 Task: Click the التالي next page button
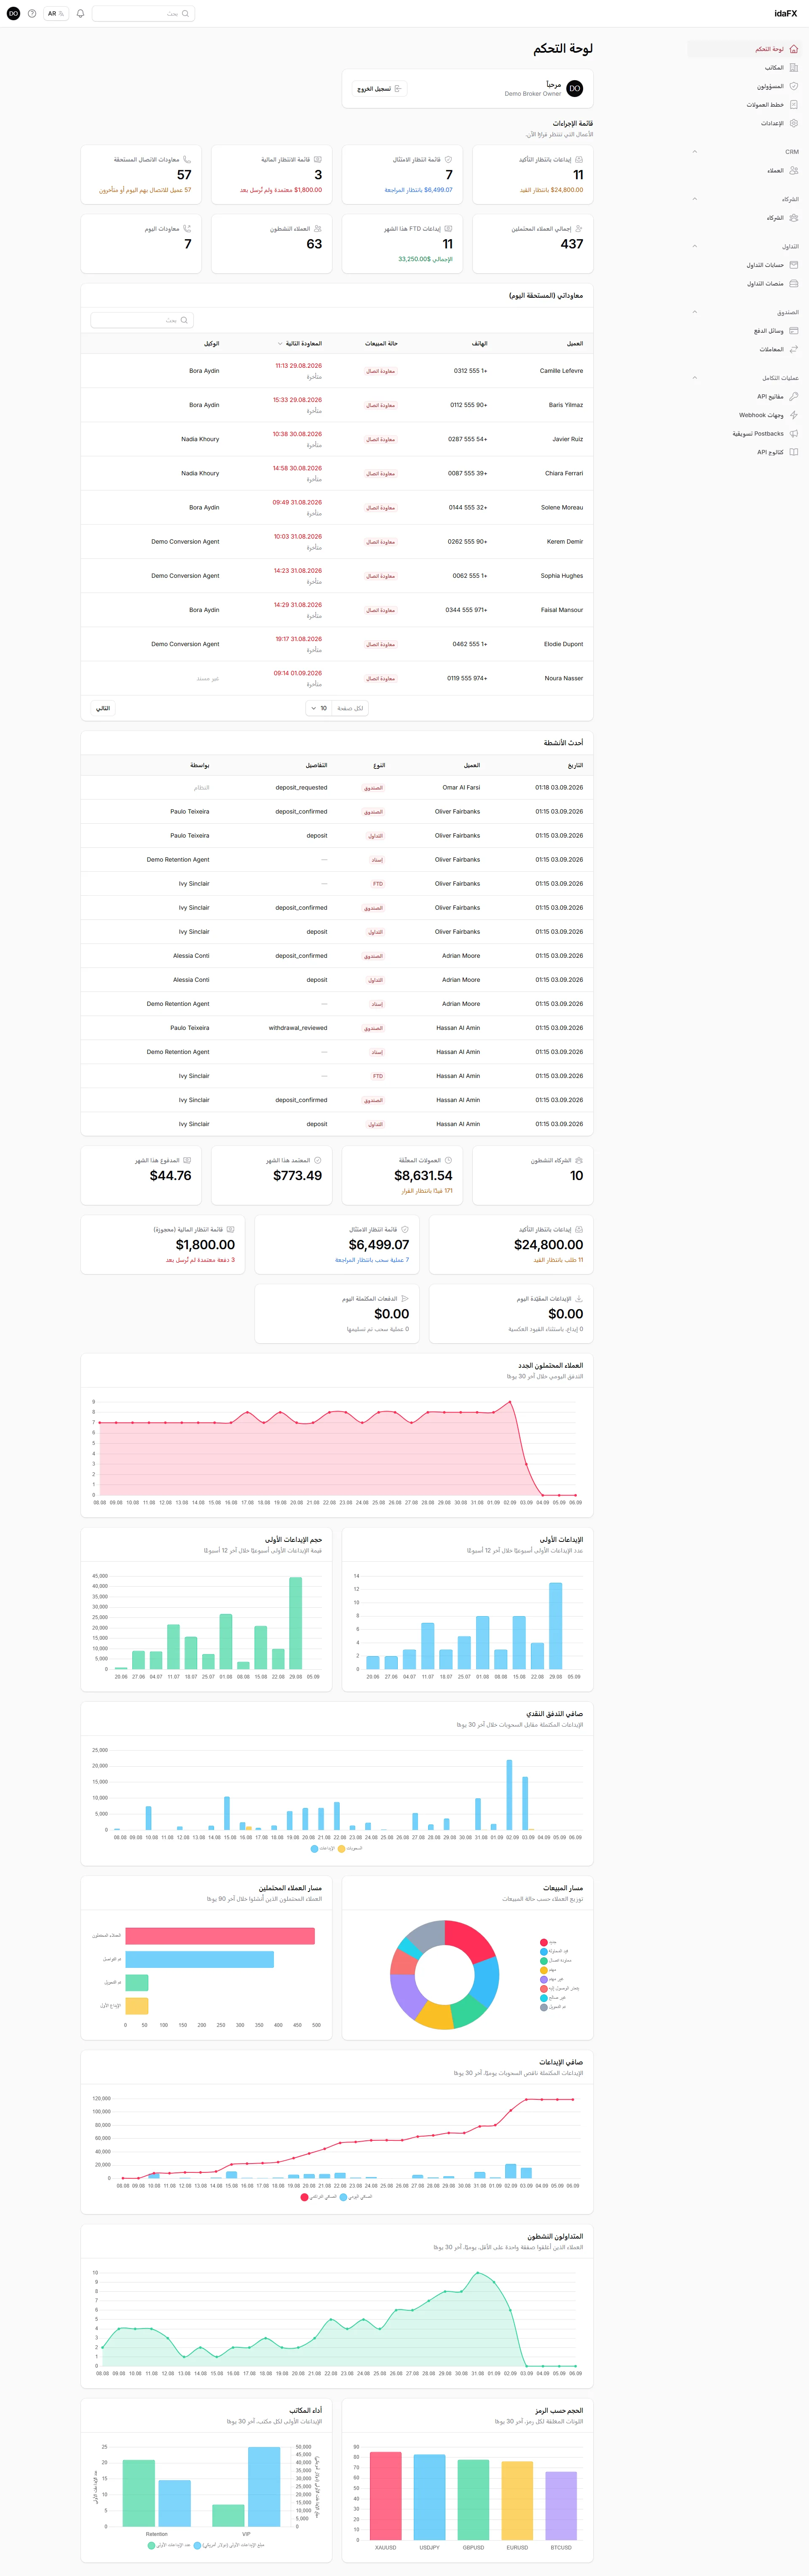click(103, 708)
